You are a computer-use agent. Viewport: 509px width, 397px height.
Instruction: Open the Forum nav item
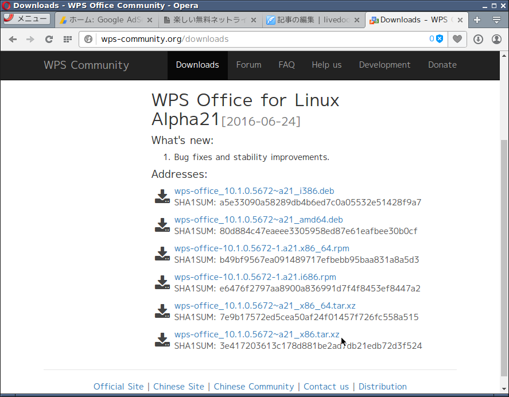(248, 65)
